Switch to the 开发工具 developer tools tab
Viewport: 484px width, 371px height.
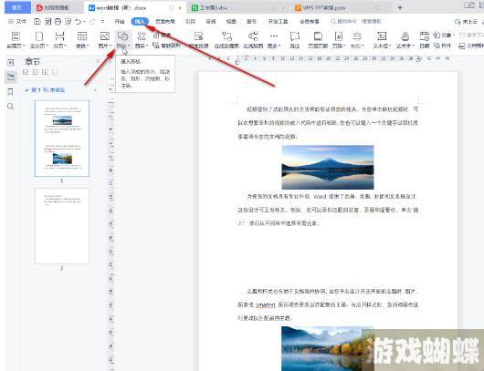pos(279,21)
